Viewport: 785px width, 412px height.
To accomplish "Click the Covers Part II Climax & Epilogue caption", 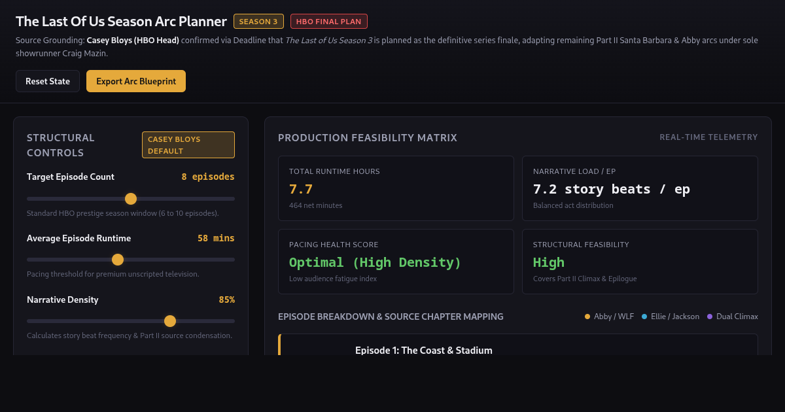I will 585,279.
